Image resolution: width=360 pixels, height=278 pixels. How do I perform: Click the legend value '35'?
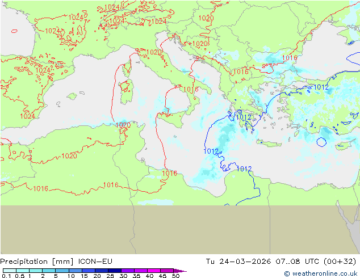click(x=136, y=276)
